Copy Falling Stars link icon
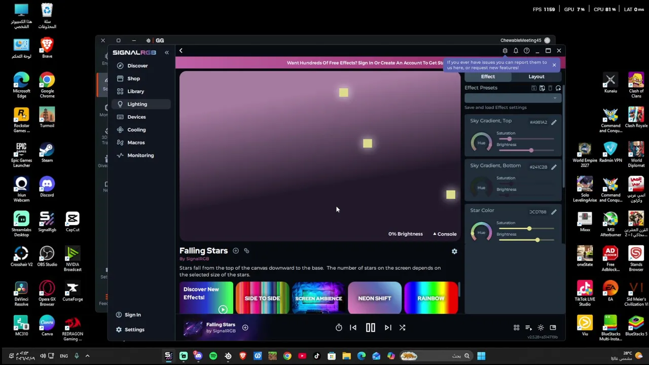 [x=246, y=251]
